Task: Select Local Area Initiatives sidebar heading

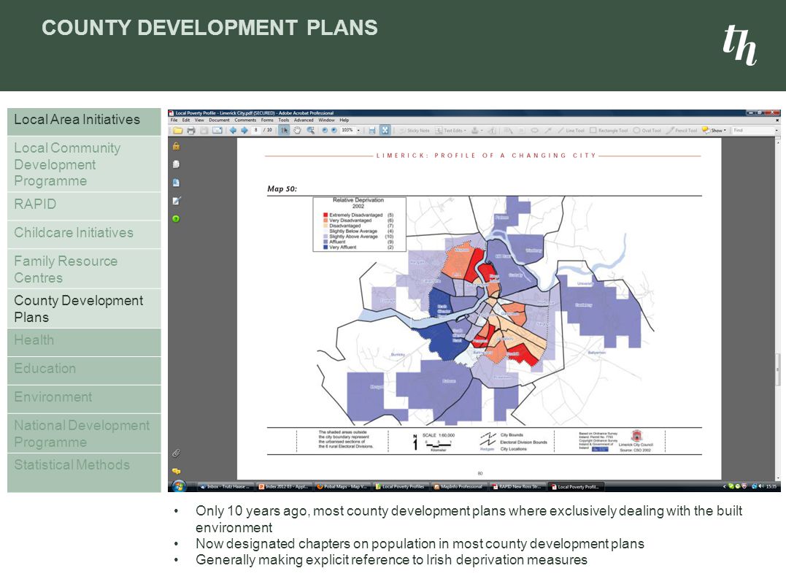Action: point(84,121)
